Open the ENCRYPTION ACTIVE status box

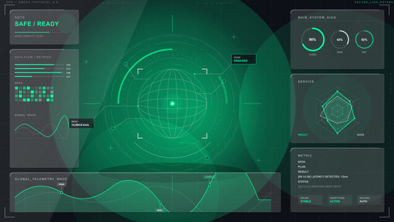coord(340,200)
